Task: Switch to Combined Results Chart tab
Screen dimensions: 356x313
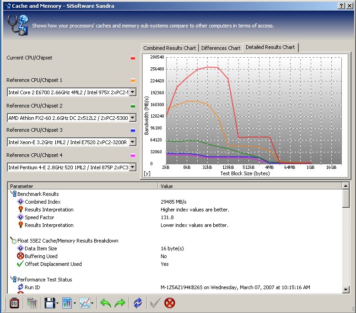Action: point(170,48)
